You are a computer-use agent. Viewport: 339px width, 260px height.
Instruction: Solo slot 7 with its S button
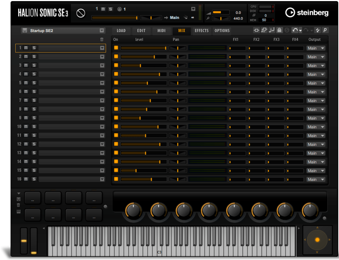(x=34, y=100)
